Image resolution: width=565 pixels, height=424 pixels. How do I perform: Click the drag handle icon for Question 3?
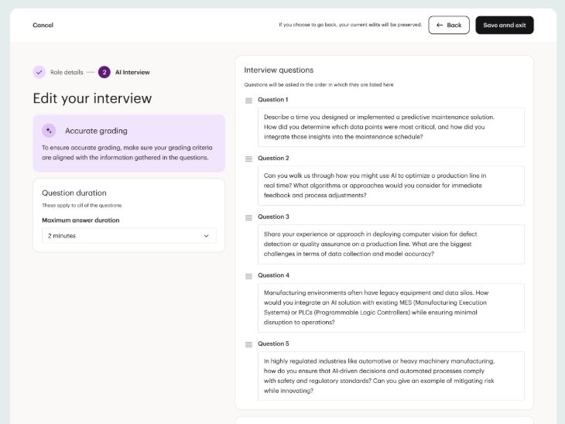(x=248, y=217)
